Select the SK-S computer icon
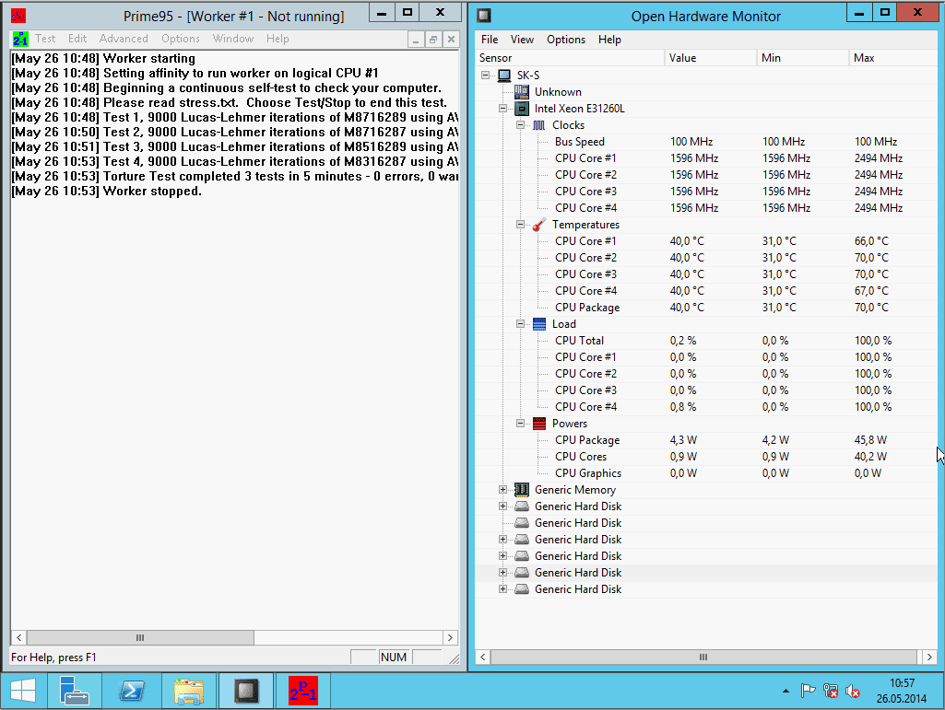This screenshot has width=945, height=710. 504,76
